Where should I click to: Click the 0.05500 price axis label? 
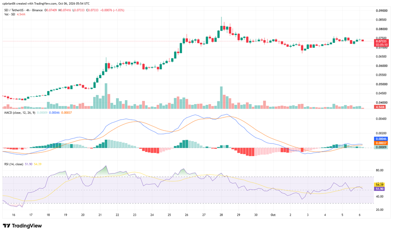[381, 75]
